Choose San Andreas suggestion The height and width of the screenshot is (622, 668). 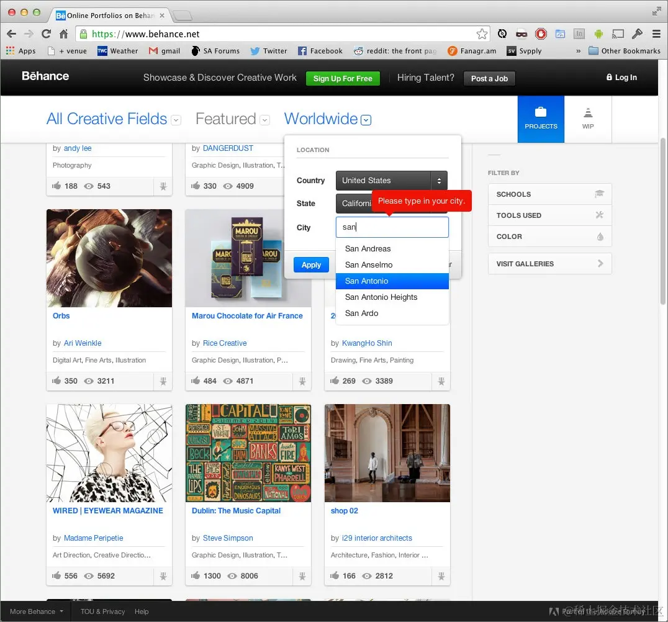pyautogui.click(x=392, y=248)
